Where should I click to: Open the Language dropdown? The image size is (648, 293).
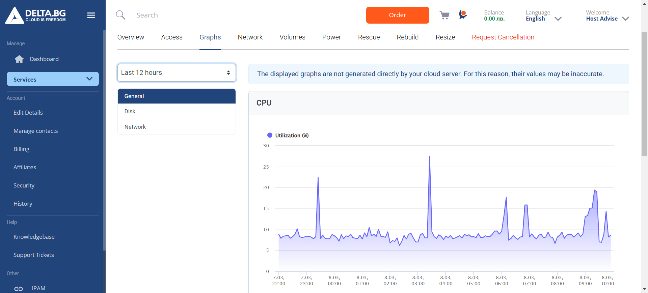point(543,16)
